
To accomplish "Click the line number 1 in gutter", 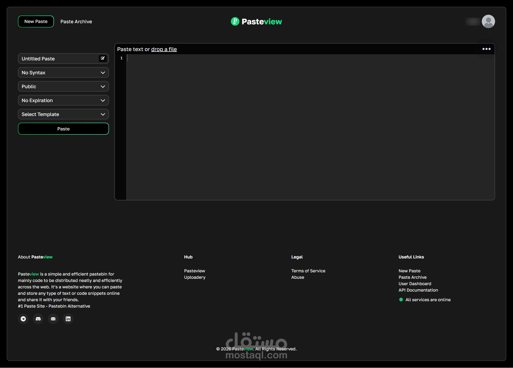I will coord(121,58).
